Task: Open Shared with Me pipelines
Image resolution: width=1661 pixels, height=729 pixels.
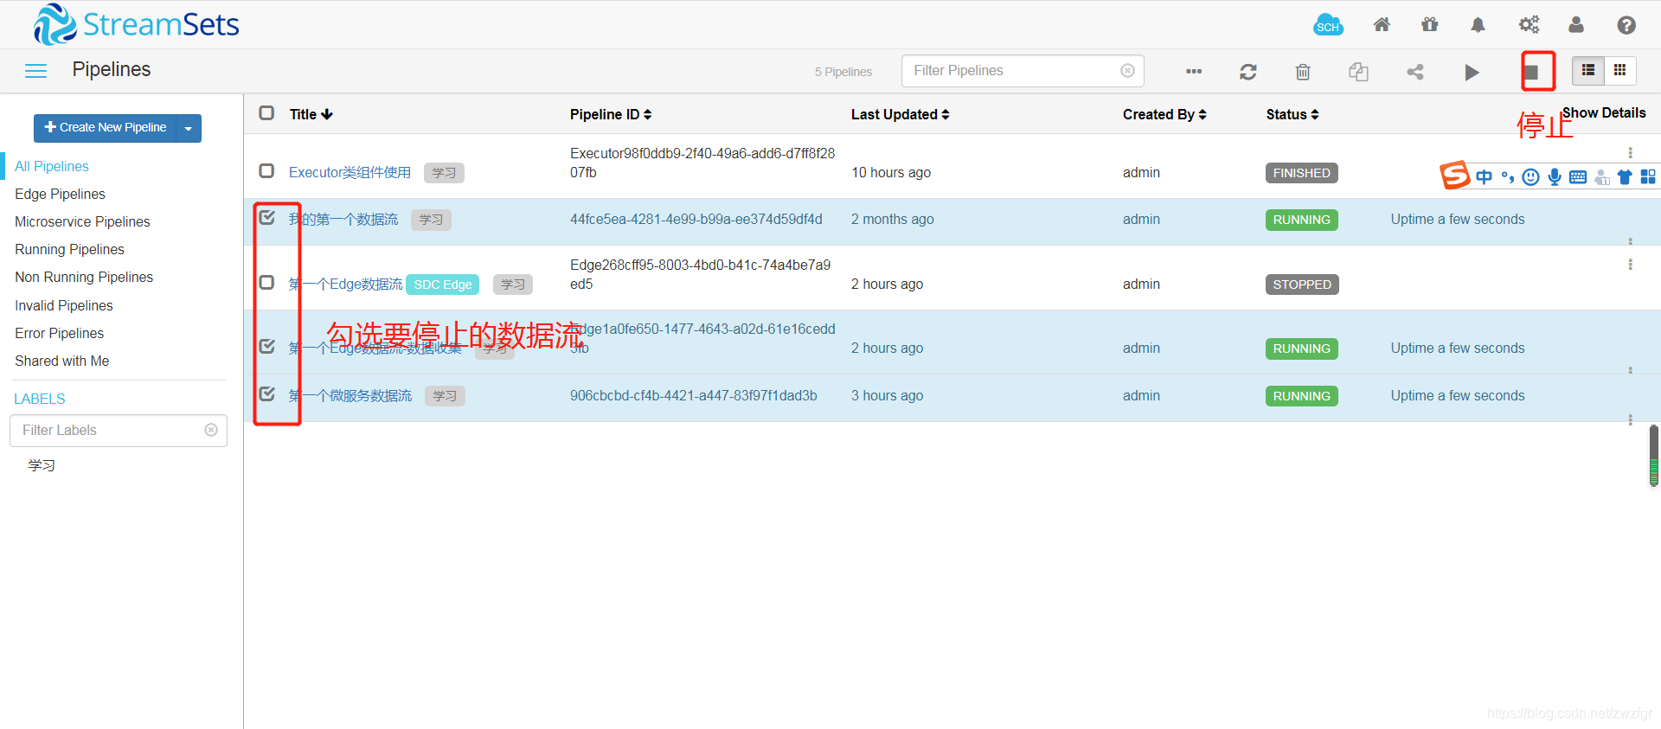Action: click(x=61, y=361)
